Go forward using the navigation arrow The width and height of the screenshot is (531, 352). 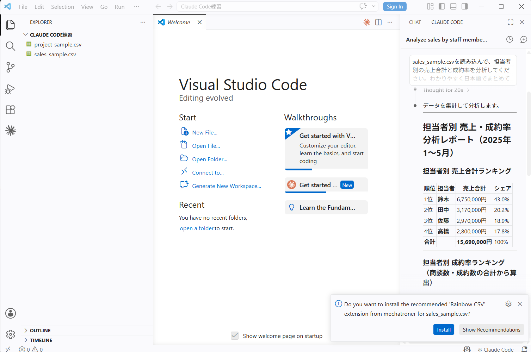tap(170, 6)
